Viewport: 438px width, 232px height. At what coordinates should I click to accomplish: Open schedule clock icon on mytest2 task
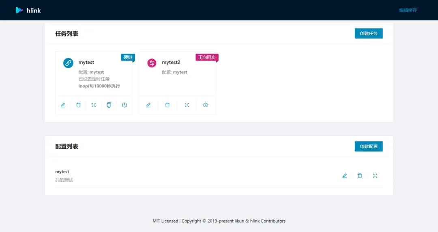pos(206,105)
